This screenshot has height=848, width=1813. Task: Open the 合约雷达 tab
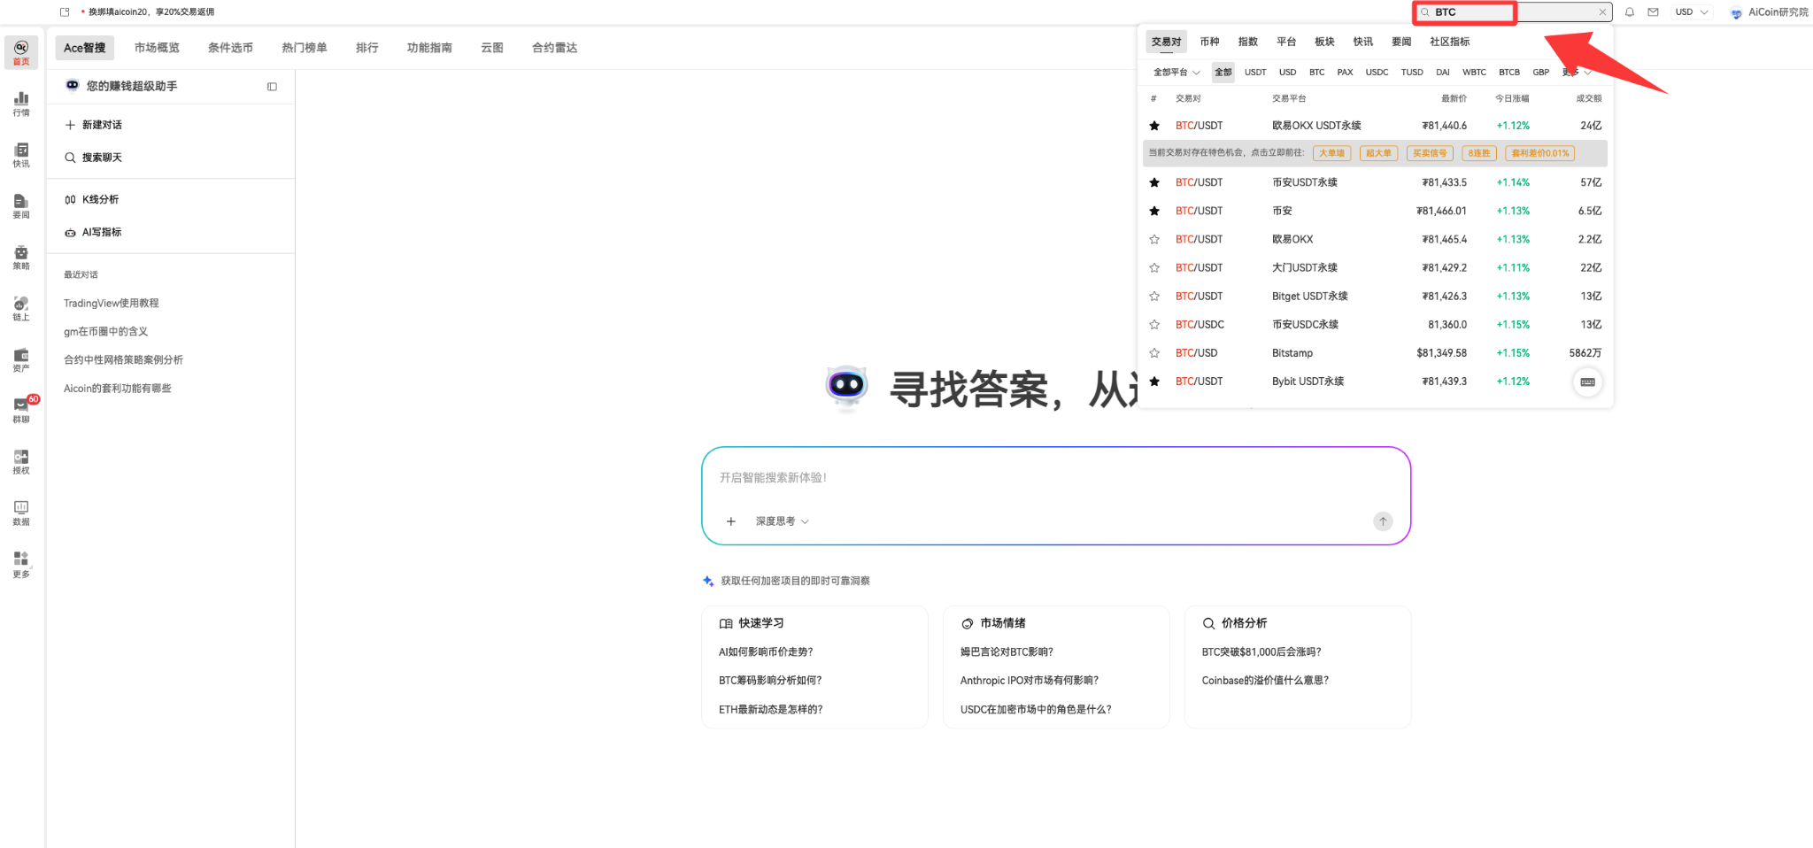coord(554,48)
